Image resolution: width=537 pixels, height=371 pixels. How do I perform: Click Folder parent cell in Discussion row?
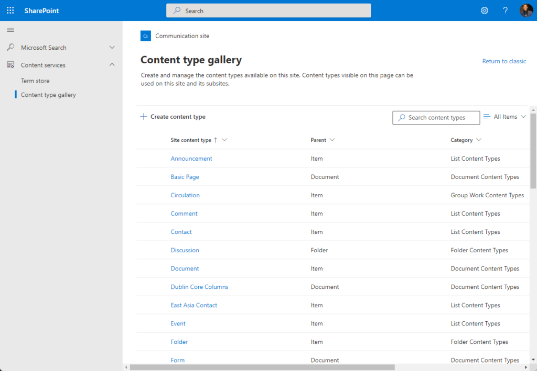[319, 250]
